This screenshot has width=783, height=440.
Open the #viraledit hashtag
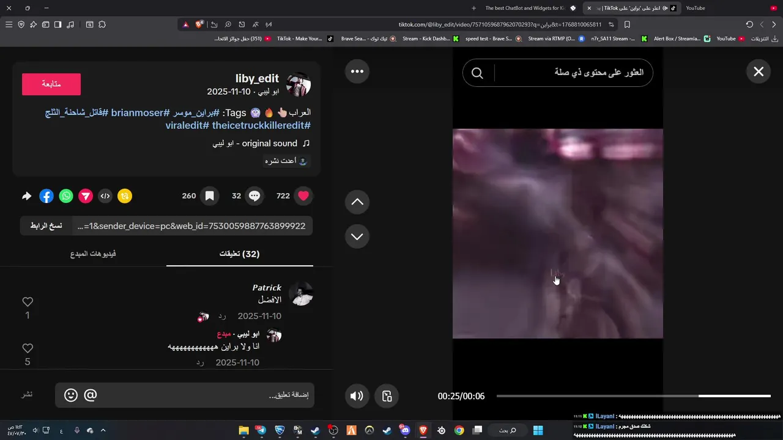(x=187, y=125)
